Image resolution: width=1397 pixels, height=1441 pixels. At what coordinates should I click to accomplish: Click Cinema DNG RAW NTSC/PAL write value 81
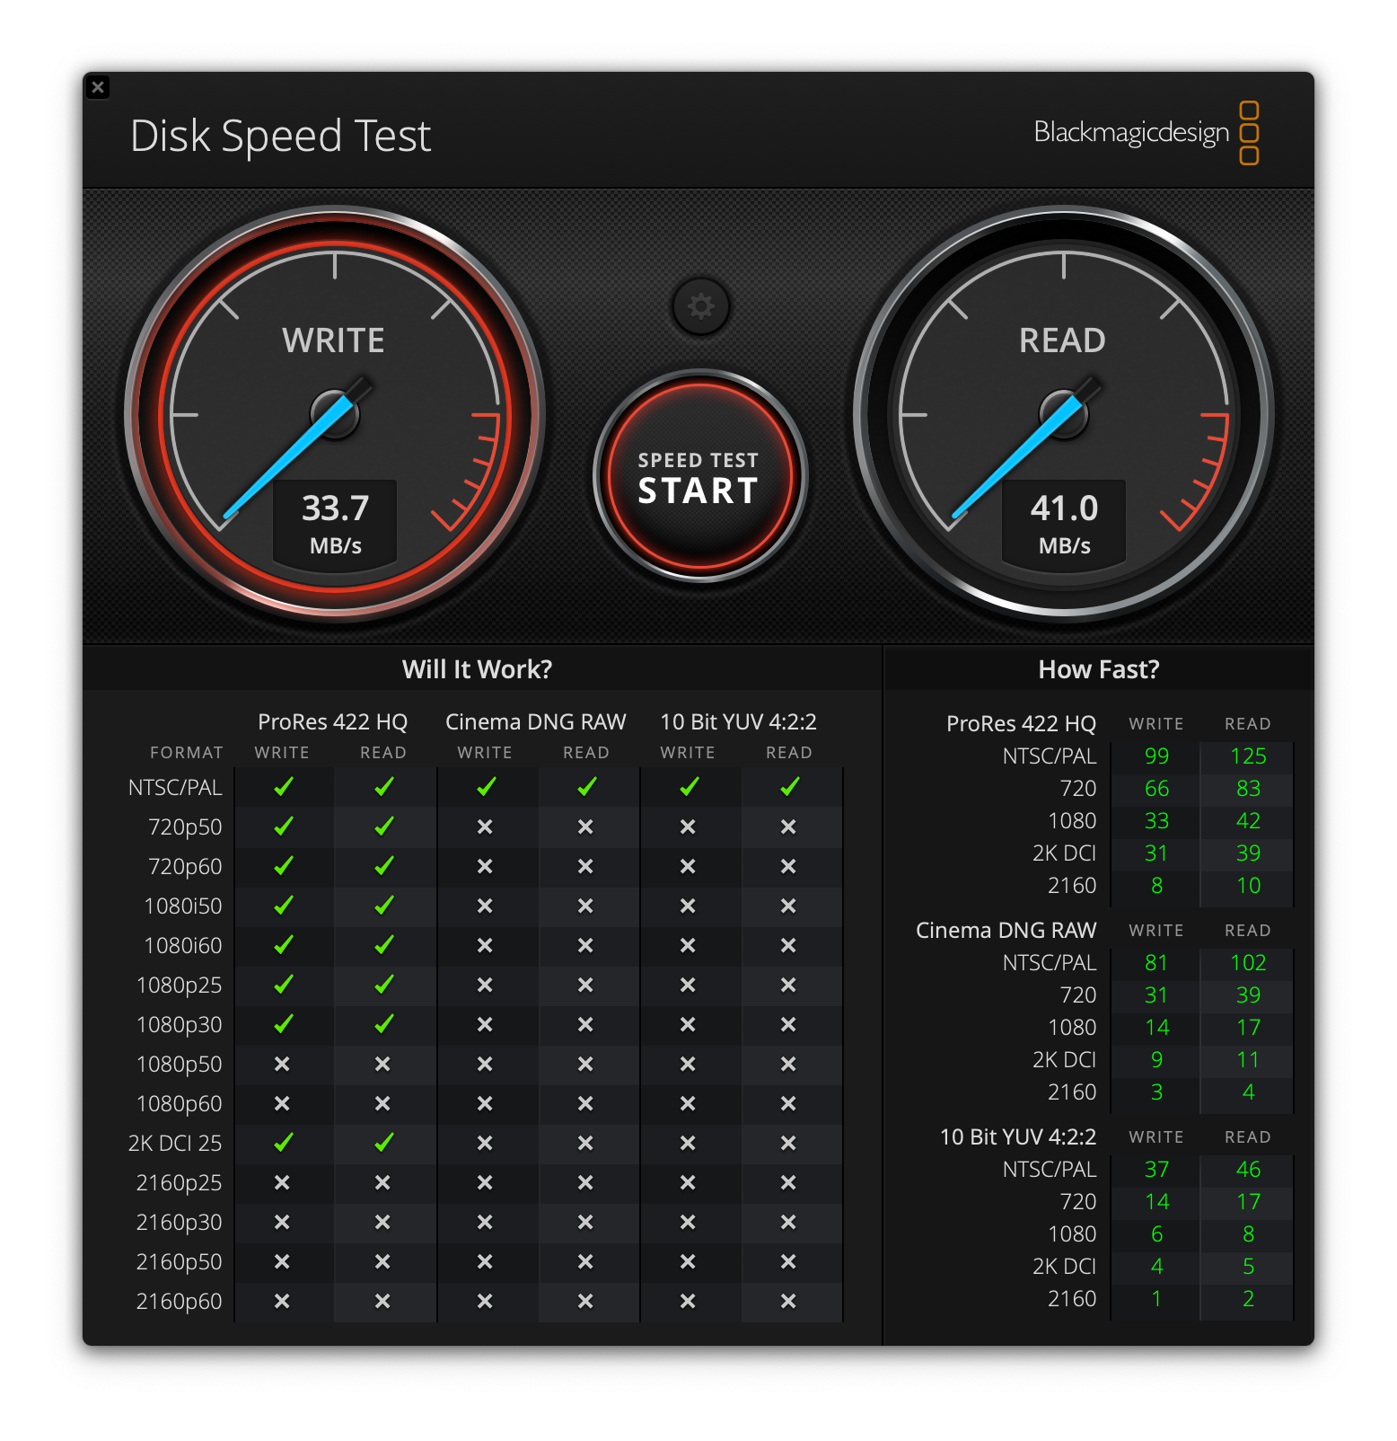click(x=1156, y=963)
